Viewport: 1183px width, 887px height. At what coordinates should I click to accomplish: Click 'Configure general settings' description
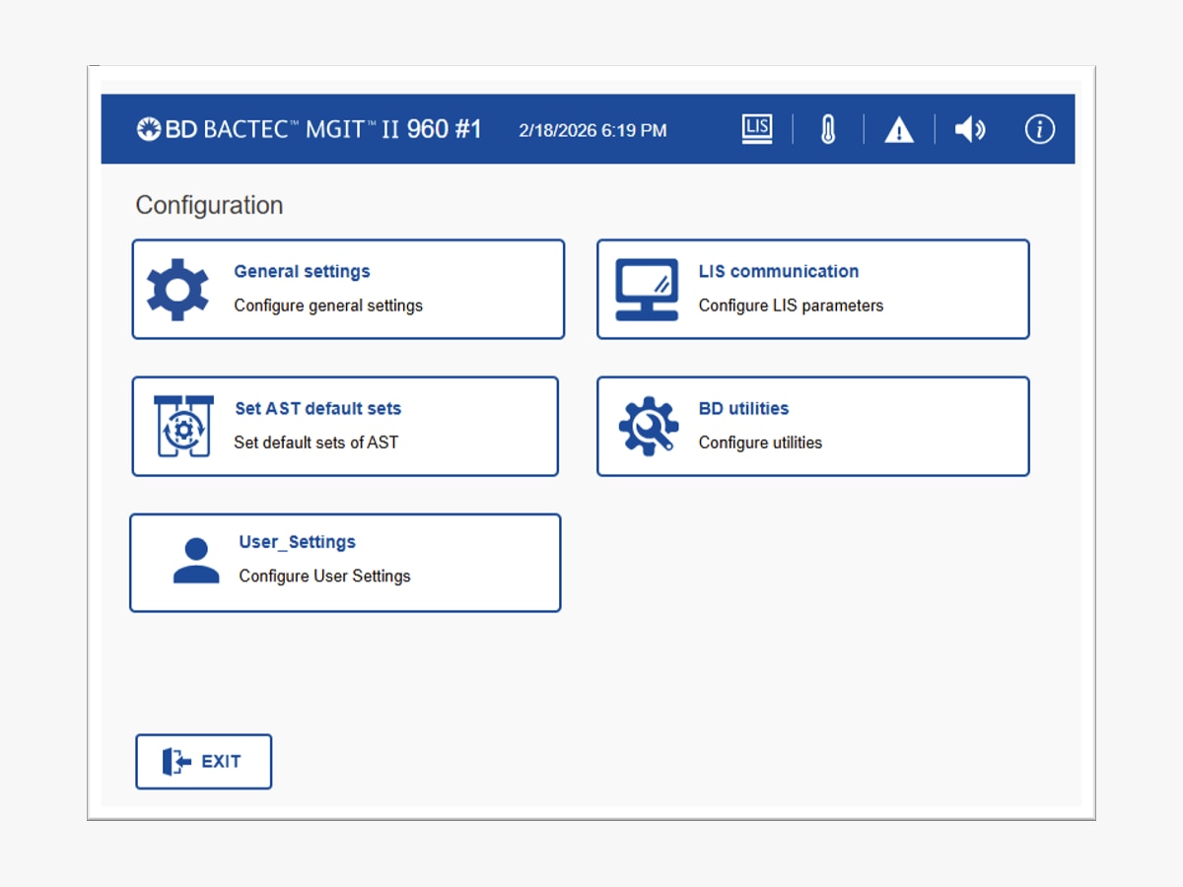(328, 306)
